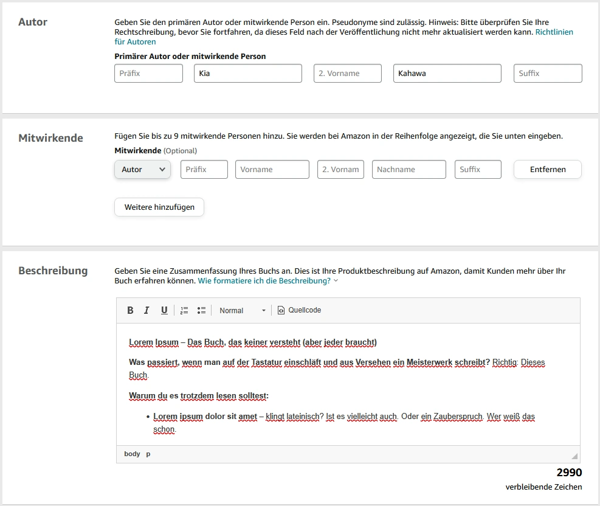600x506 pixels.
Task: Open the Autor role dropdown under Mitwirkende
Action: tap(142, 170)
